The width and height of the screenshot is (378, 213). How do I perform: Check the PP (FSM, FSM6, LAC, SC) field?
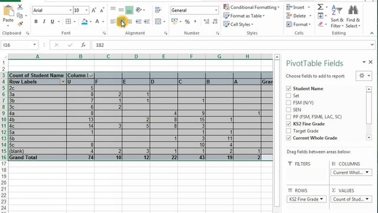pos(288,117)
